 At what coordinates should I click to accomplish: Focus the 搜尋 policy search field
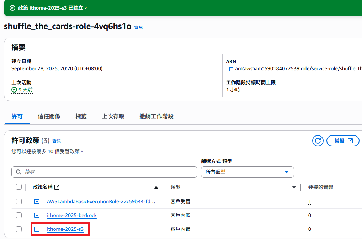(104, 172)
